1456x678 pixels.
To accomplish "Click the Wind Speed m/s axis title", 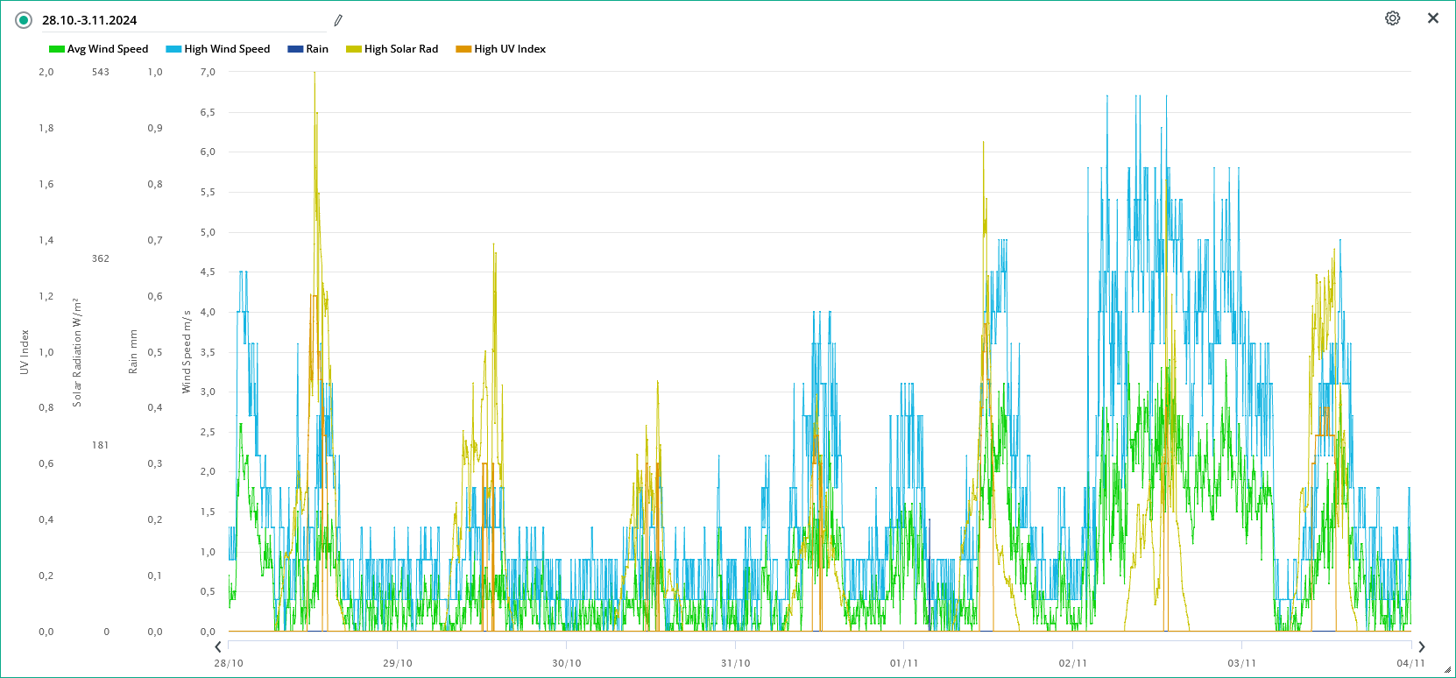I will 186,352.
